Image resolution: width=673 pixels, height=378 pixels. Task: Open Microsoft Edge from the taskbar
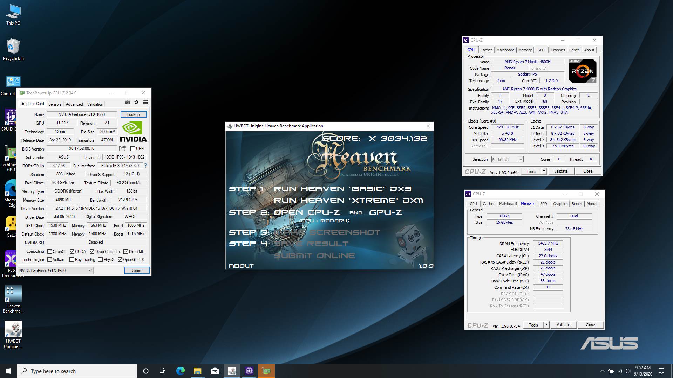180,371
